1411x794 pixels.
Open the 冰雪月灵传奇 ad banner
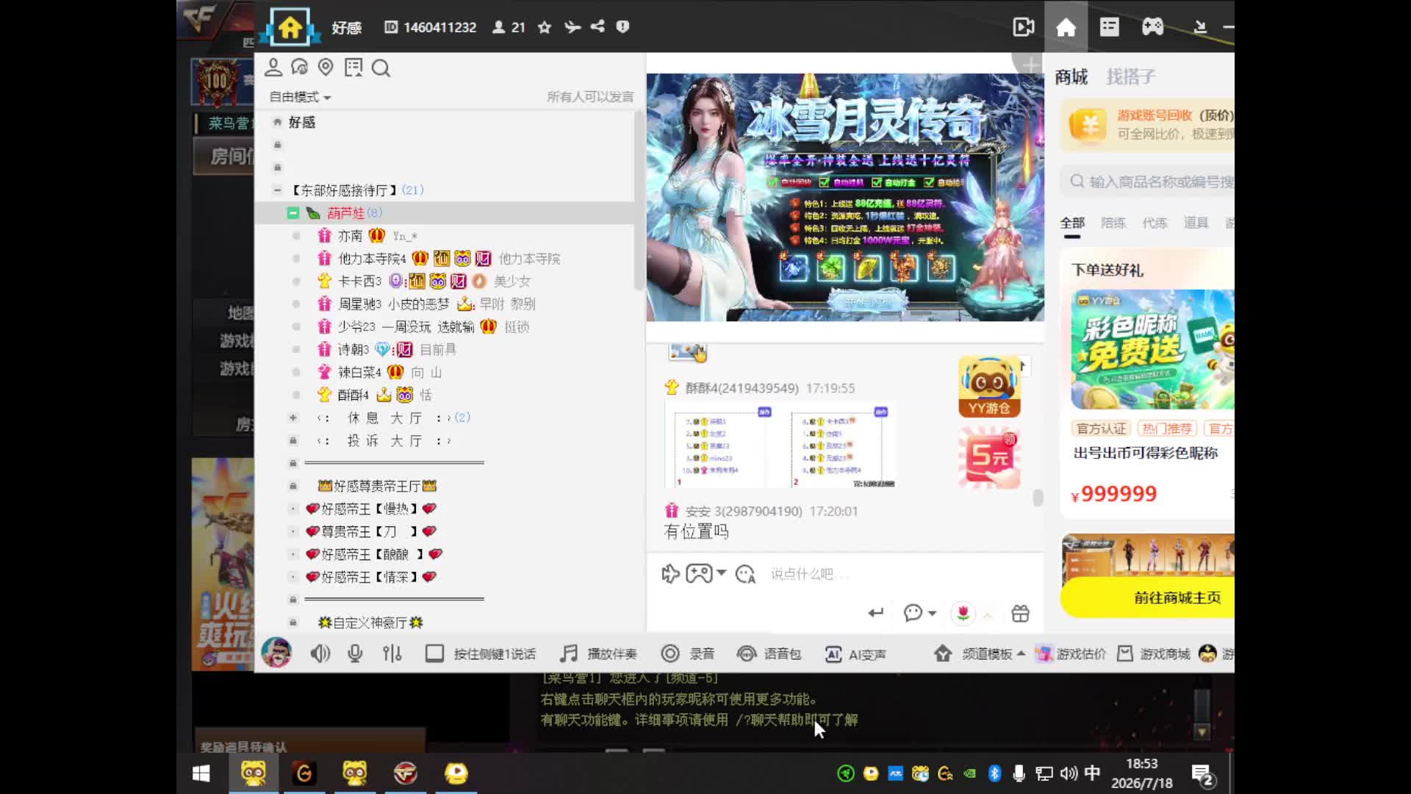(845, 197)
